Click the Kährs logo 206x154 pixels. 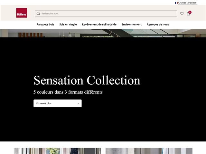pyautogui.click(x=22, y=13)
